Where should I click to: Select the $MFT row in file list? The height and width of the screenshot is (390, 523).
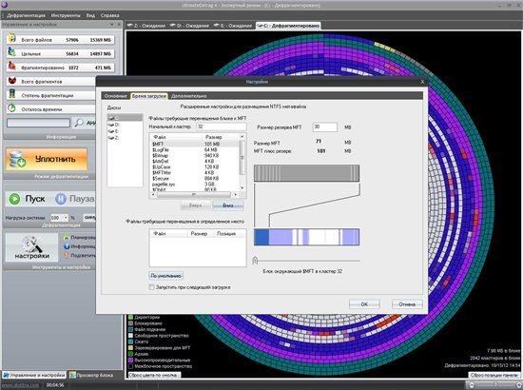(195, 145)
